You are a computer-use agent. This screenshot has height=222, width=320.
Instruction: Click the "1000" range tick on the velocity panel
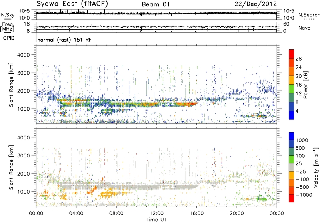(x=24, y=192)
